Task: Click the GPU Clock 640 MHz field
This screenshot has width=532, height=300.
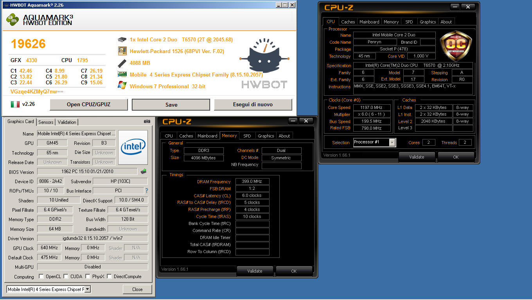Action: [49, 248]
